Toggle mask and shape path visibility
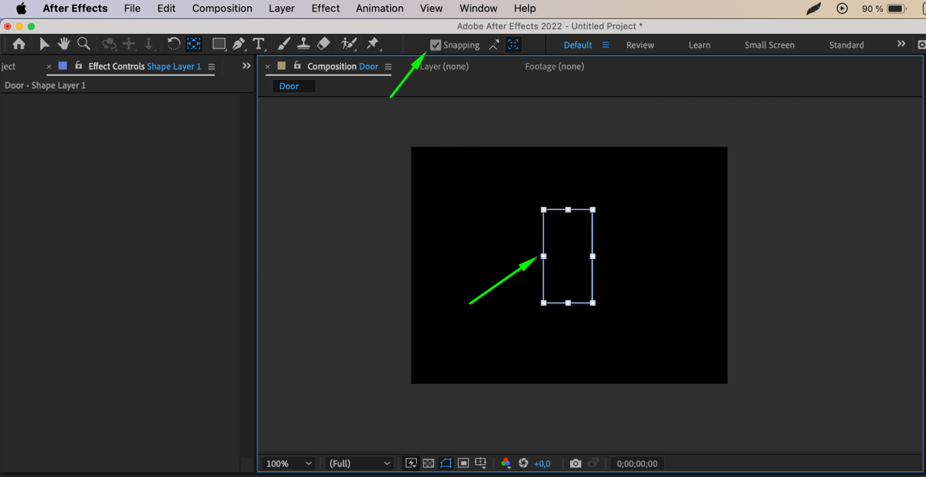Image resolution: width=926 pixels, height=477 pixels. (x=446, y=463)
